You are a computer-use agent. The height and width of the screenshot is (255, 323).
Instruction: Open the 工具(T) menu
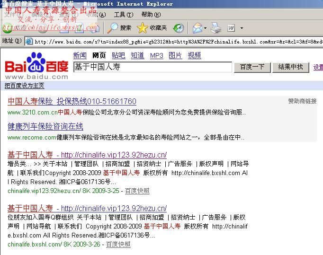pyautogui.click(x=124, y=15)
